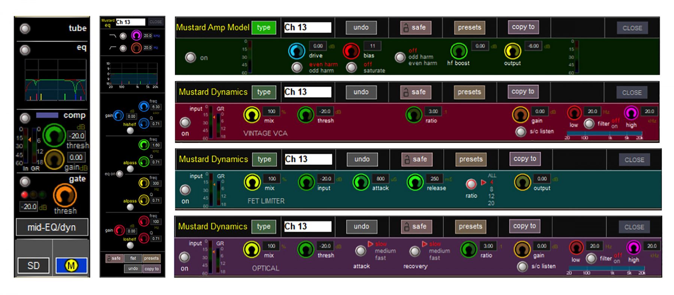Adjust the mix knob in the VINTAGE VCA panel
The height and width of the screenshot is (295, 674).
point(252,115)
